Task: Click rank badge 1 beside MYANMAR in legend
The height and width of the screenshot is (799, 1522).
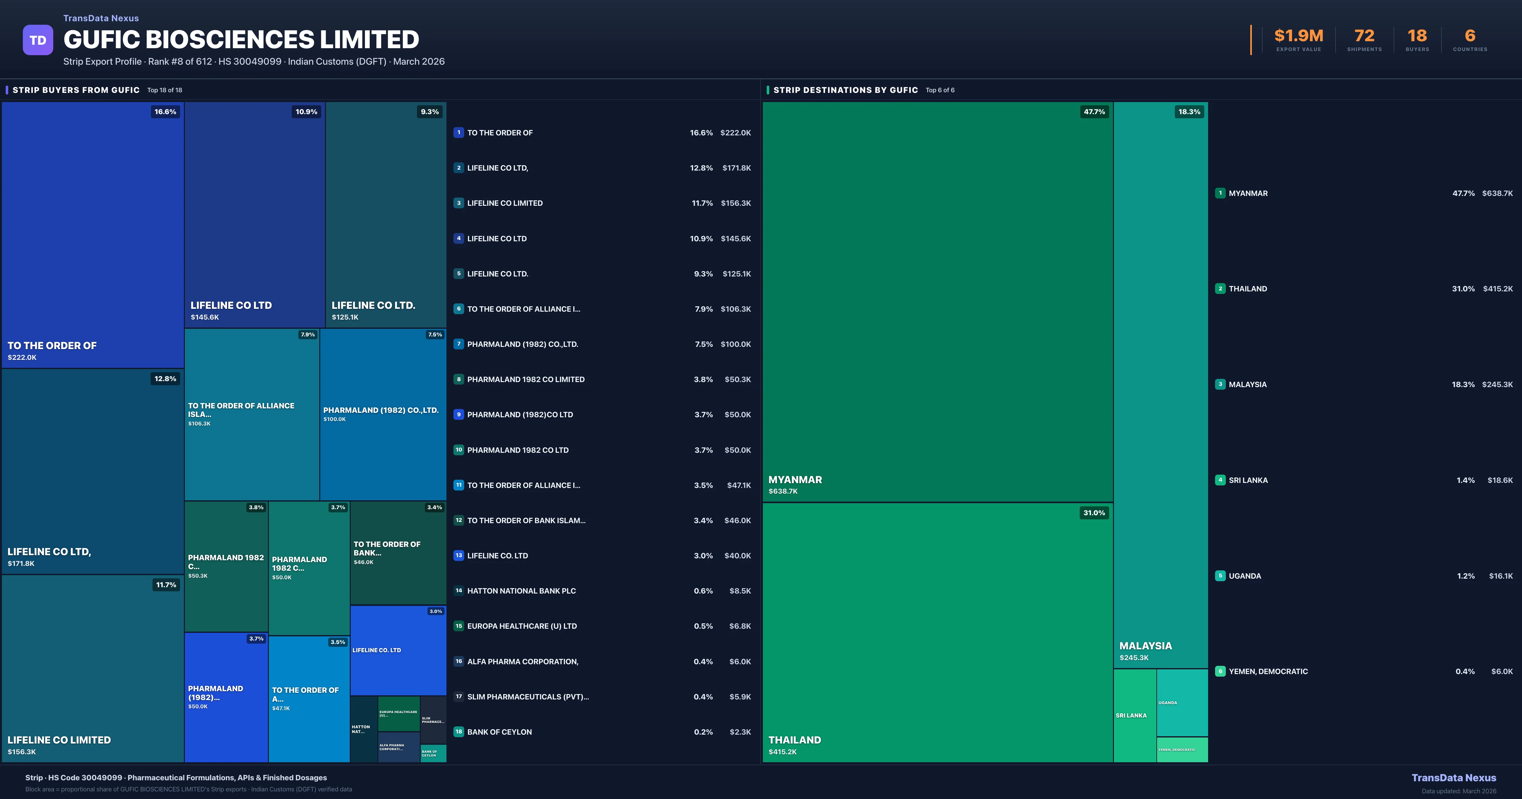Action: point(1220,193)
